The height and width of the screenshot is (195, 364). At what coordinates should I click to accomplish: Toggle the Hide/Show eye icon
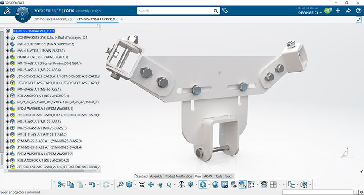click(x=233, y=184)
